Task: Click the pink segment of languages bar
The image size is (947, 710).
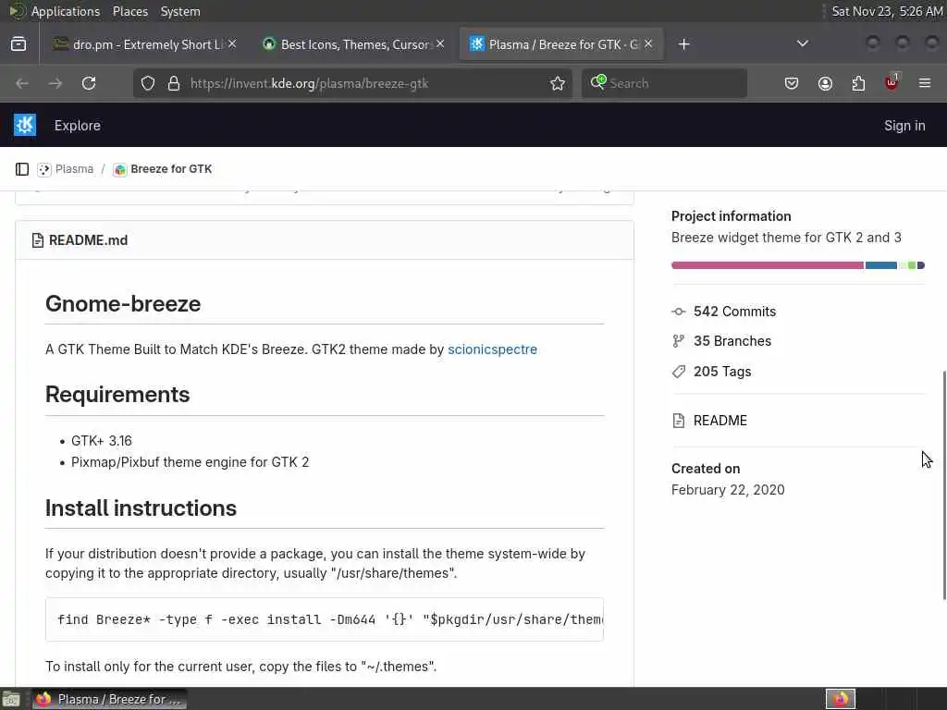Action: click(x=767, y=265)
